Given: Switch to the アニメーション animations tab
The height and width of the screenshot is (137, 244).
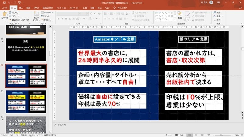Looking at the screenshot, I should [61, 8].
